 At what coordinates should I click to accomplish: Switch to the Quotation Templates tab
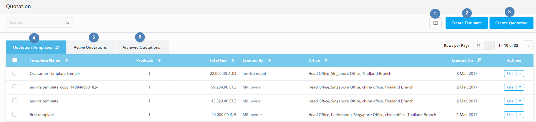click(x=36, y=47)
